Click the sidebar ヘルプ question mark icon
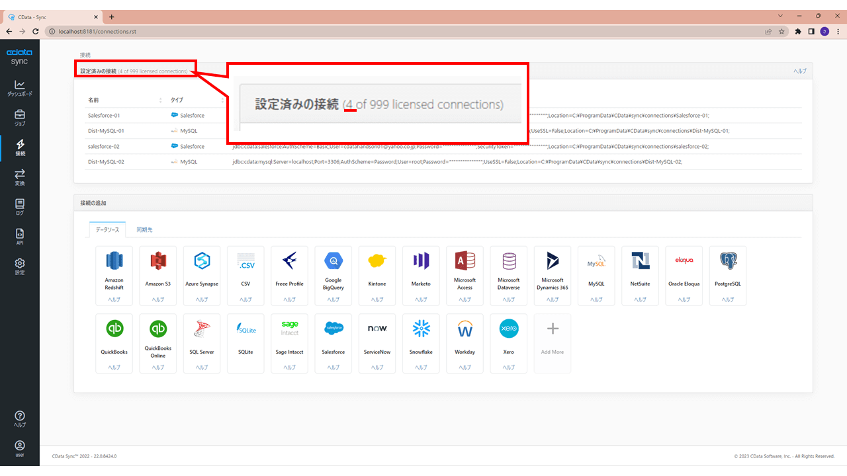The image size is (847, 476). tap(20, 419)
